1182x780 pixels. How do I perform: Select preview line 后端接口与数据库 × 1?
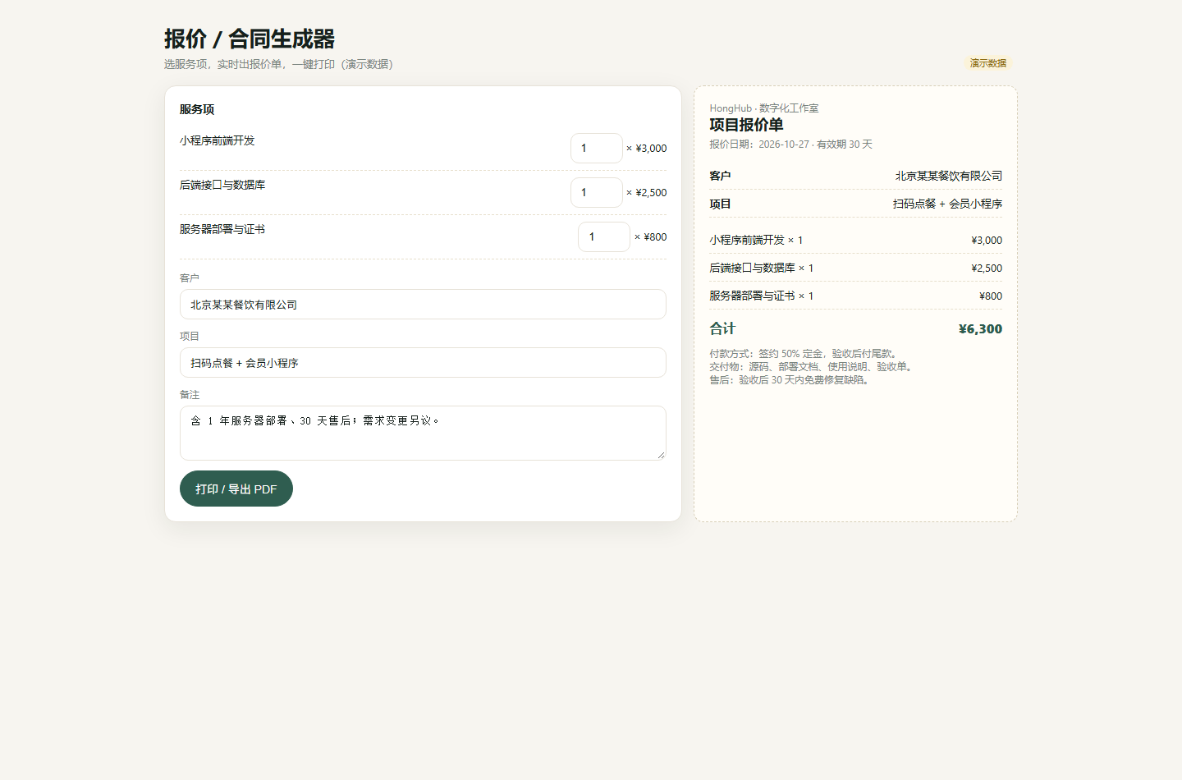762,268
